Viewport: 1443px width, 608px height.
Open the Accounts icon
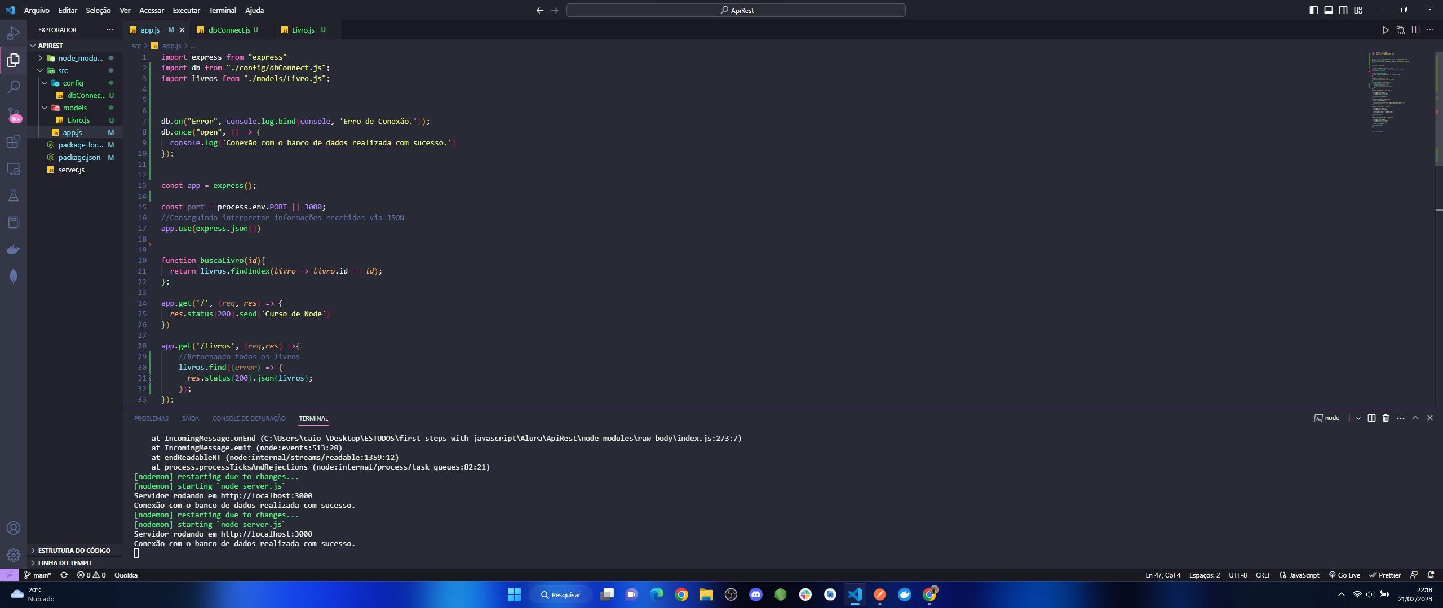point(14,528)
